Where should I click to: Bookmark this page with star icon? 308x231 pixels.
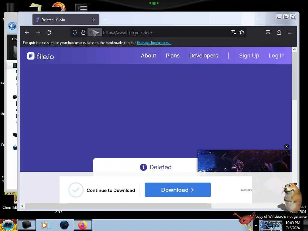click(x=242, y=32)
